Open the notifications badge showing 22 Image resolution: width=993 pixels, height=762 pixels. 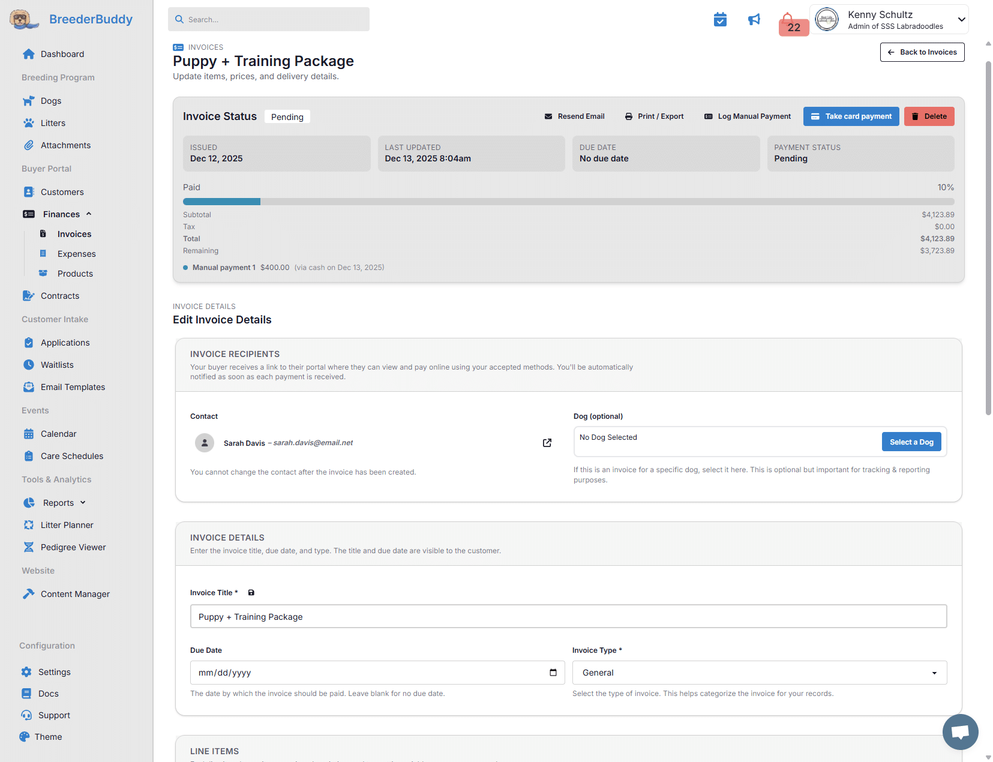click(793, 25)
